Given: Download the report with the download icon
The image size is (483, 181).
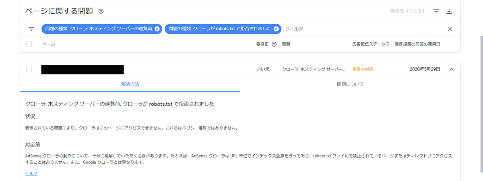Looking at the screenshot, I should (x=450, y=11).
